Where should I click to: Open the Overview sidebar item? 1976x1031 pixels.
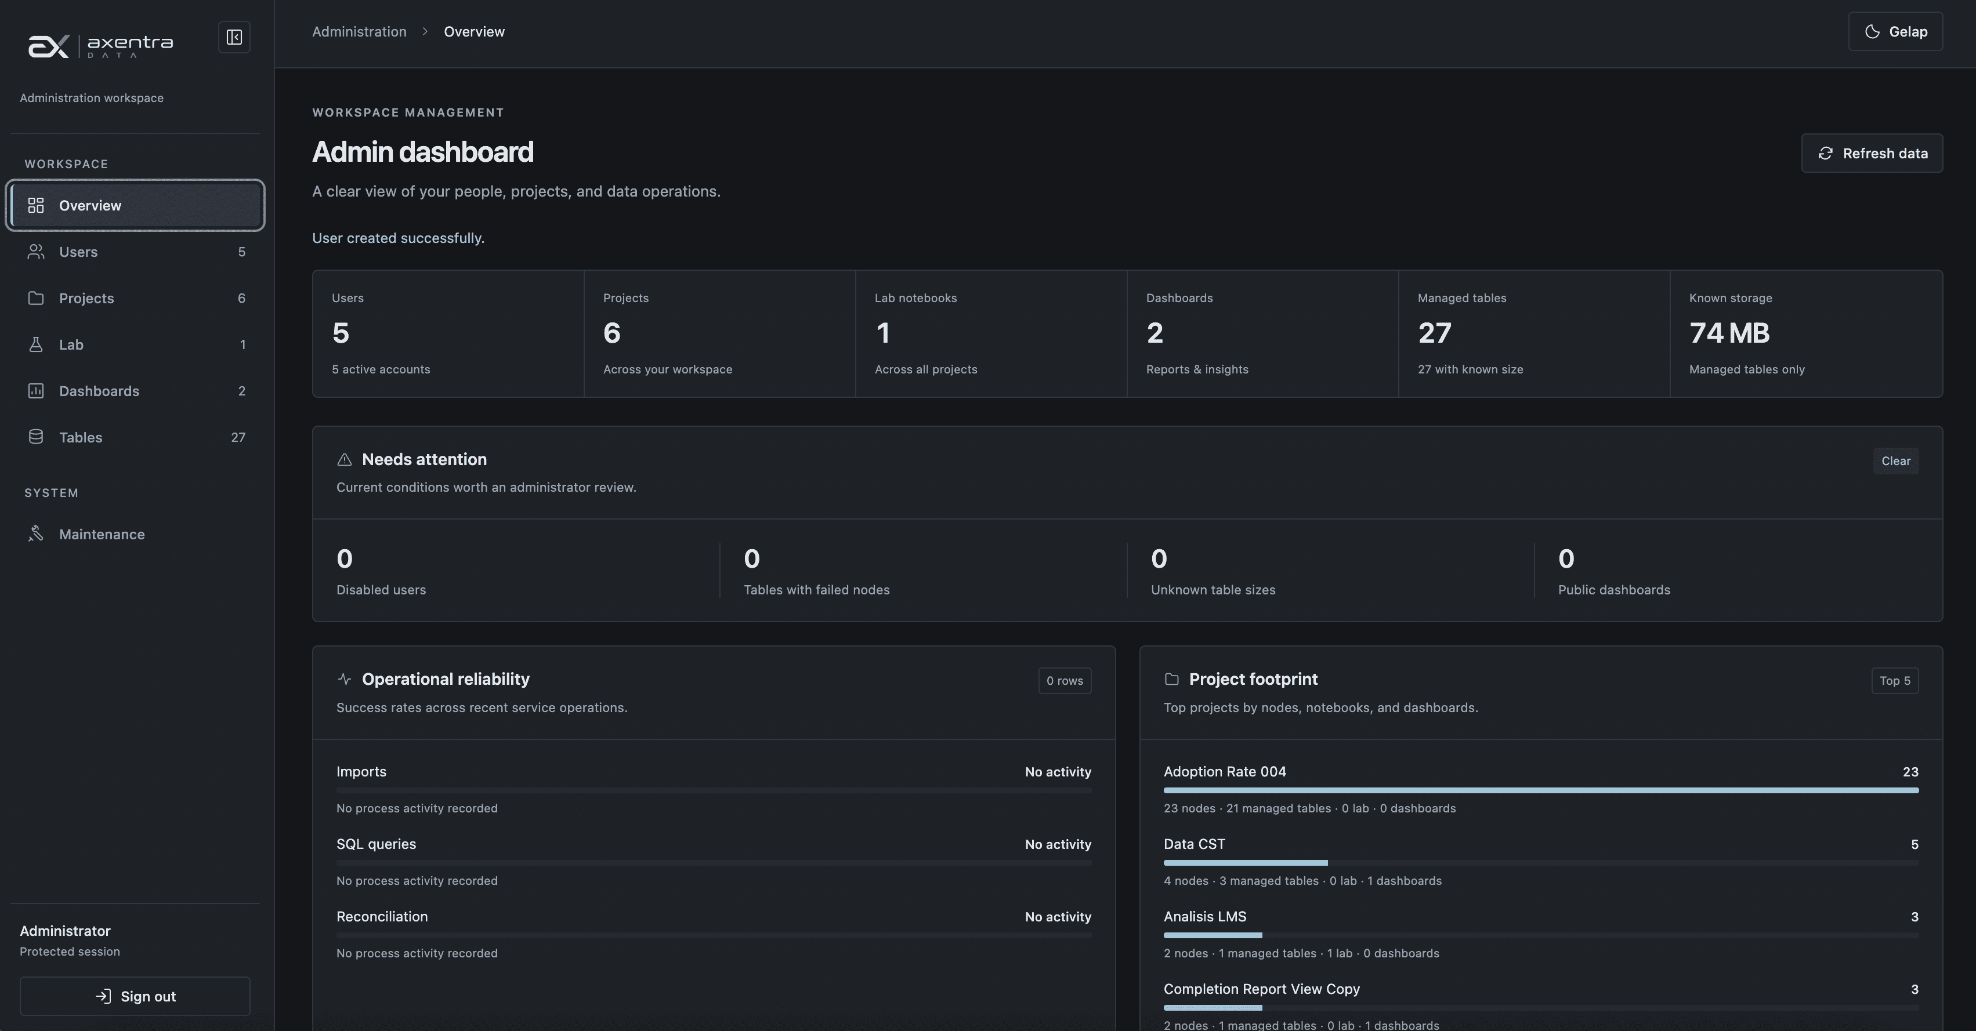(135, 205)
